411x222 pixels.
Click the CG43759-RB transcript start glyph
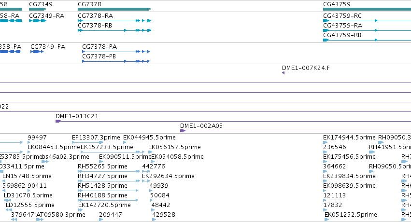click(x=326, y=40)
